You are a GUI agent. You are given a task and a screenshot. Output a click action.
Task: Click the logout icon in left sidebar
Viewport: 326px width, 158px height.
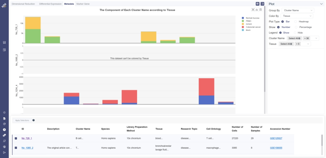point(4,152)
